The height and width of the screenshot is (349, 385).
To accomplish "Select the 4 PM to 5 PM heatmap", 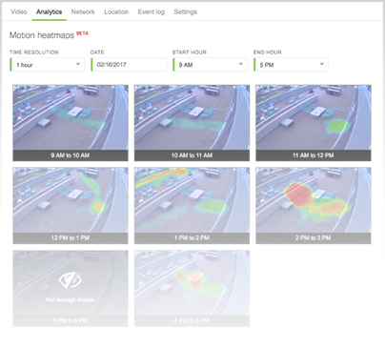I will (192, 289).
